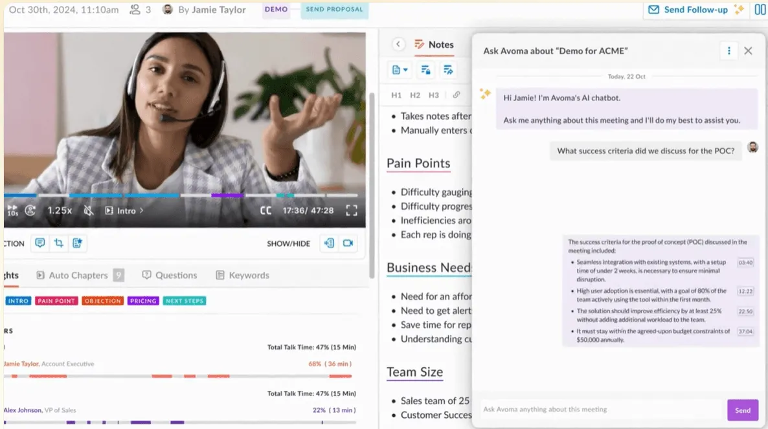Viewport: 768px width, 429px height.
Task: Open the notes template dropdown
Action: (x=400, y=70)
